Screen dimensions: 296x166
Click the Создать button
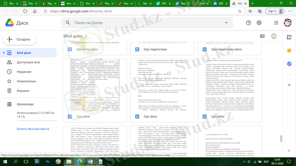point(20,39)
